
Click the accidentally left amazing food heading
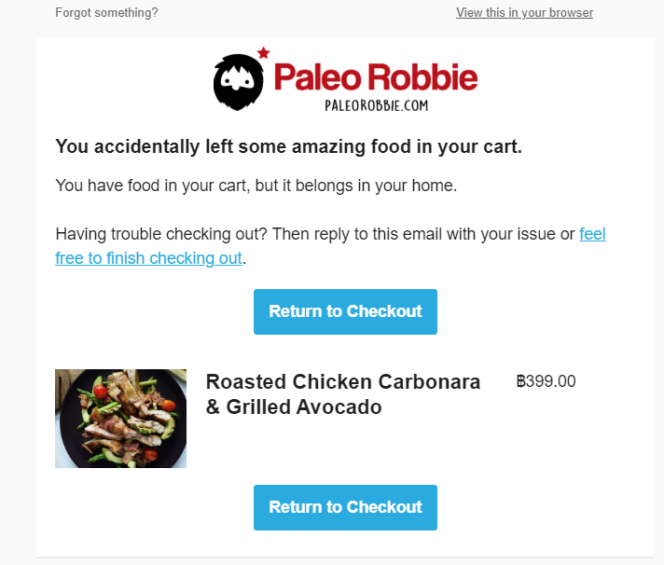[288, 146]
